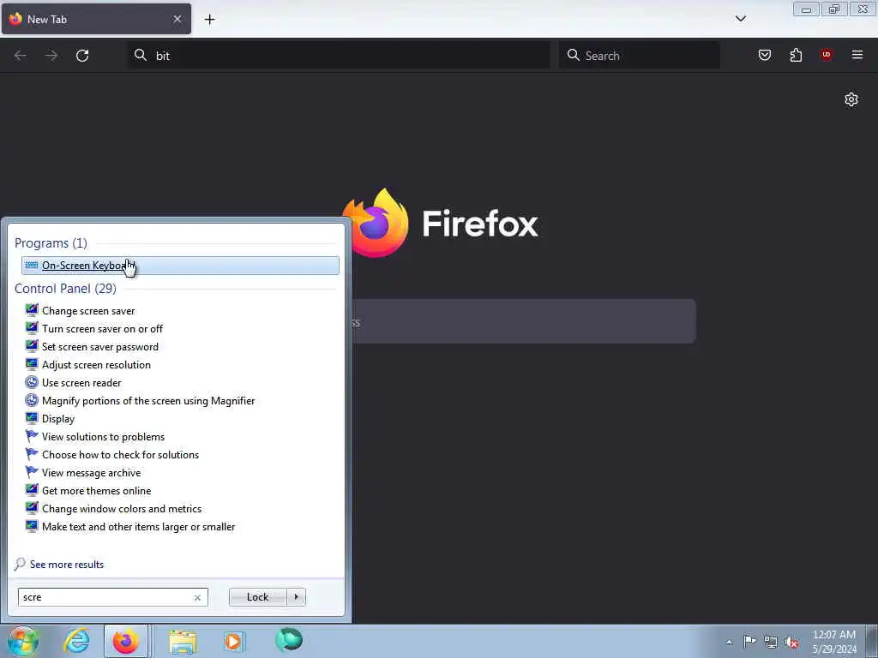Reload the page with Firefox refresh icon
878x658 pixels.
click(82, 56)
